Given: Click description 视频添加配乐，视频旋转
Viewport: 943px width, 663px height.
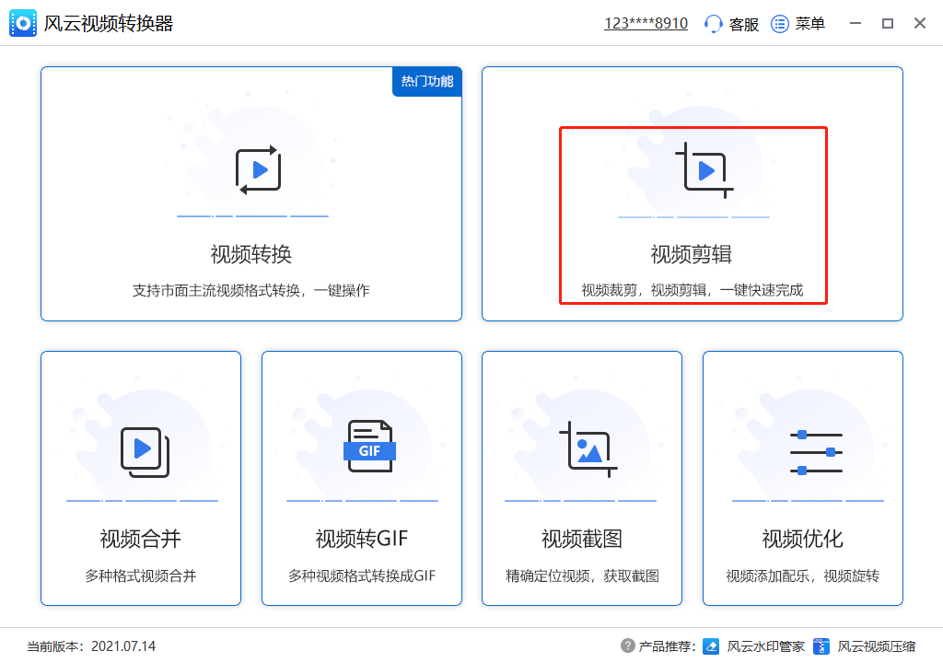Looking at the screenshot, I should (802, 576).
